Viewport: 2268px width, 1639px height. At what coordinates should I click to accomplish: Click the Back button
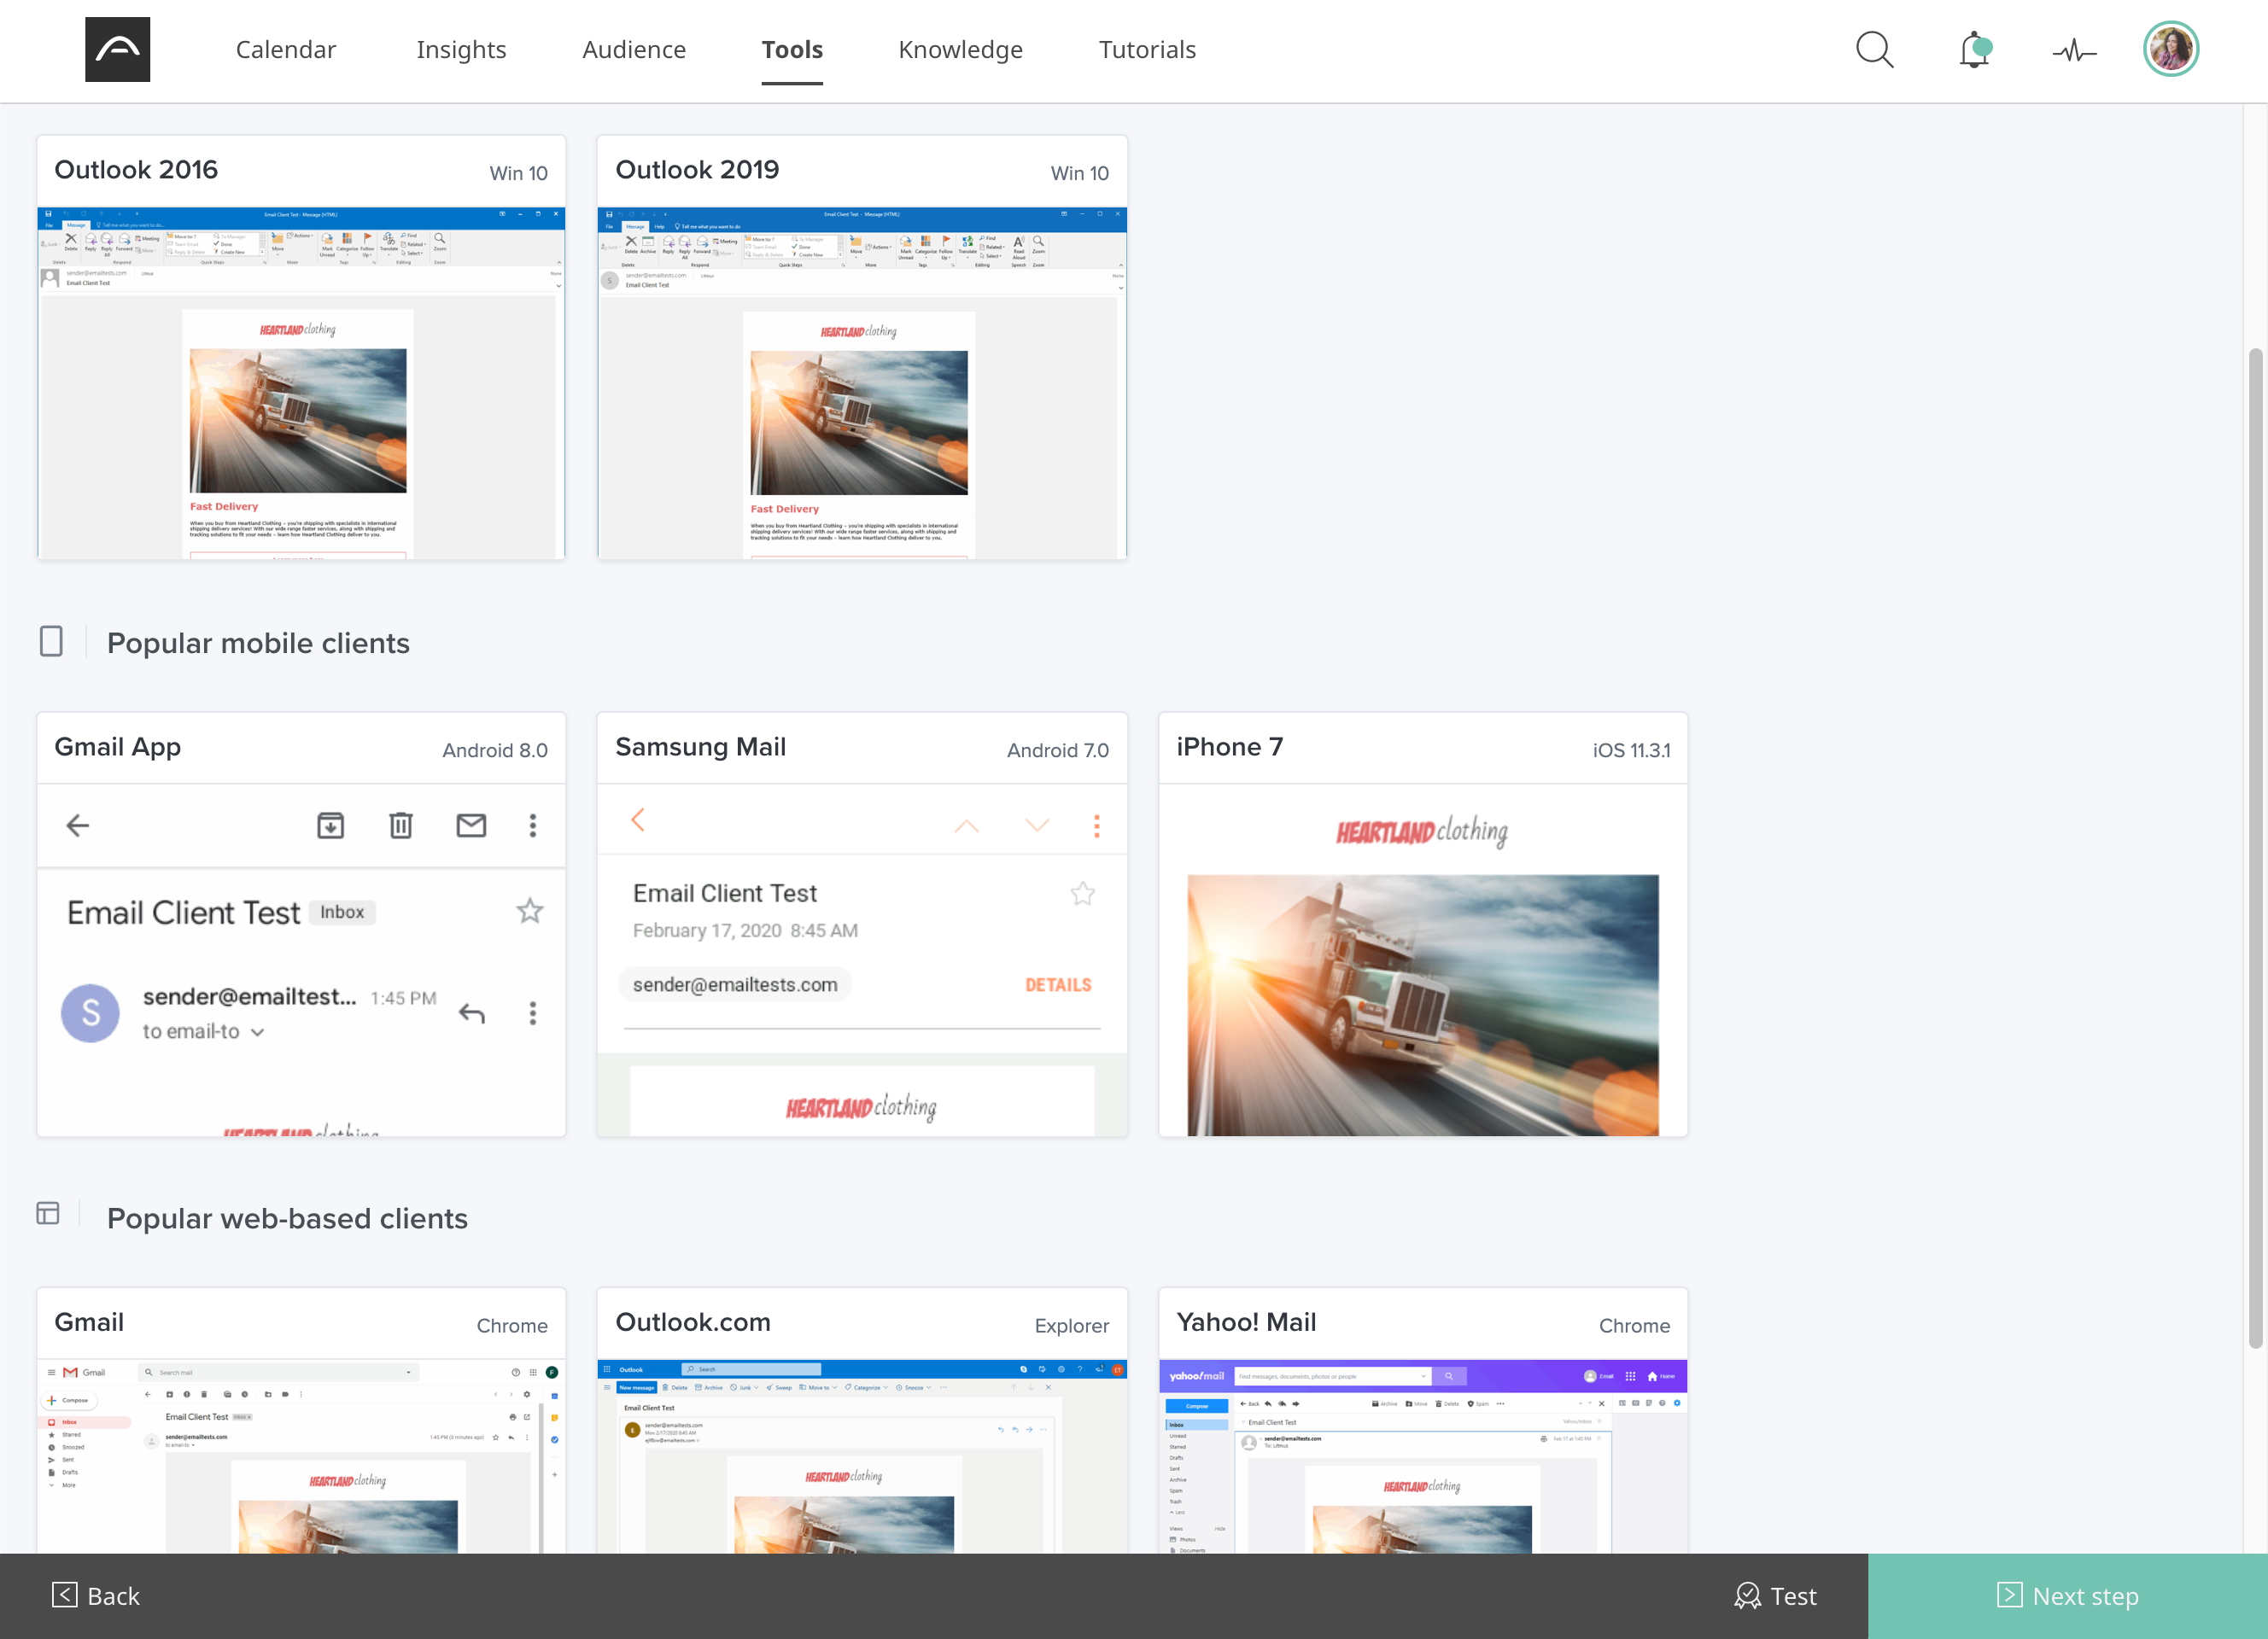pos(97,1596)
